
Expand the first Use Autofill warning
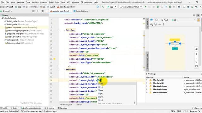147,80
